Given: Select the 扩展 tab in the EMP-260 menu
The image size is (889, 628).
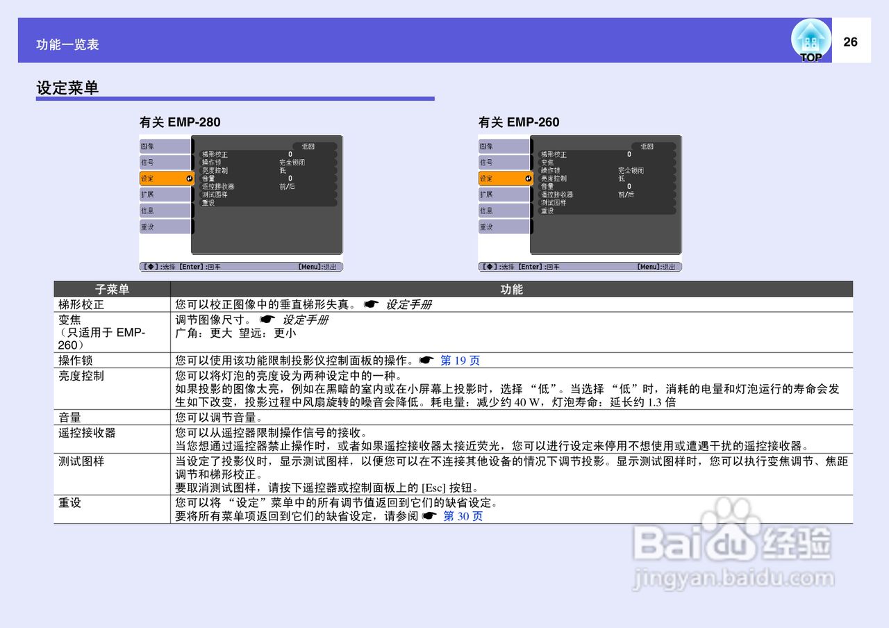Looking at the screenshot, I should [x=504, y=194].
